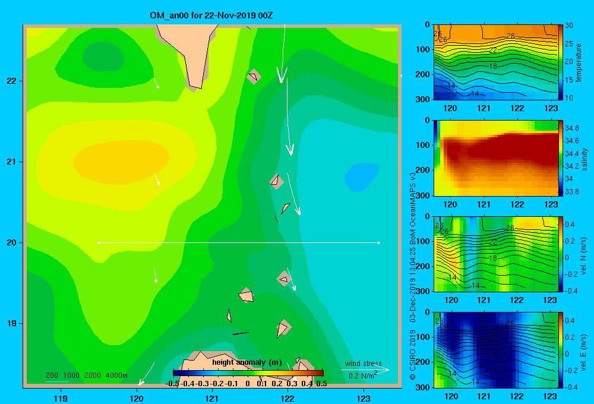Click the '4000m' depth contour legend entry
This screenshot has height=404, width=594.
click(116, 375)
